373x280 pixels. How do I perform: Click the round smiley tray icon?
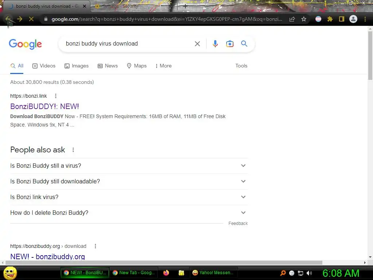(292, 273)
